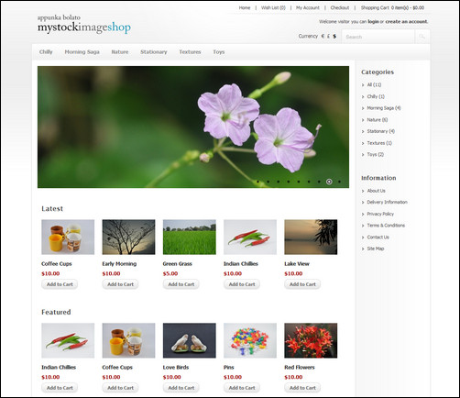
Task: Click the create an account link
Action: pyautogui.click(x=406, y=22)
